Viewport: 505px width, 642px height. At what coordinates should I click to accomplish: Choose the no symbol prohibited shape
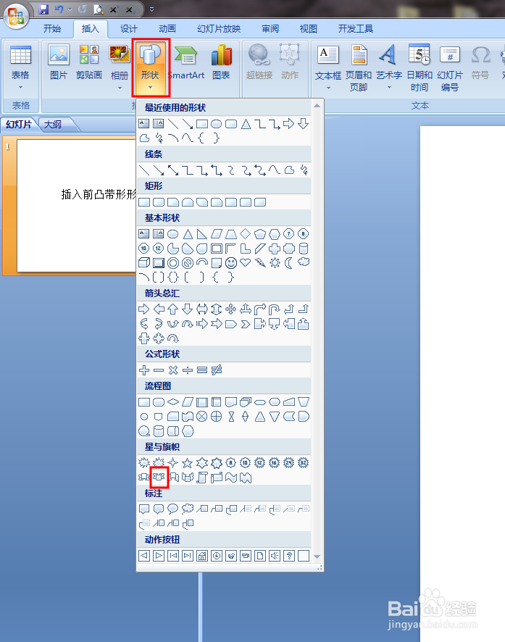coord(188,263)
